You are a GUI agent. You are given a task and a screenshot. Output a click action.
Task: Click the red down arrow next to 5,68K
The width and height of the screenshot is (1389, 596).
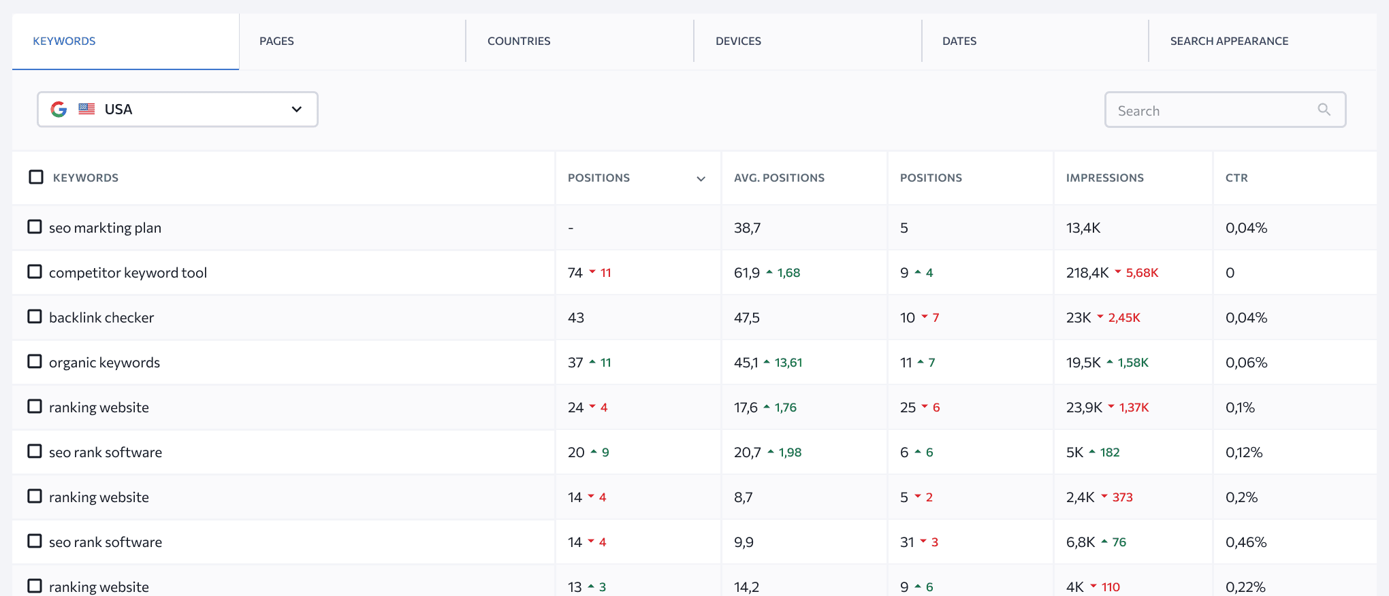1118,272
